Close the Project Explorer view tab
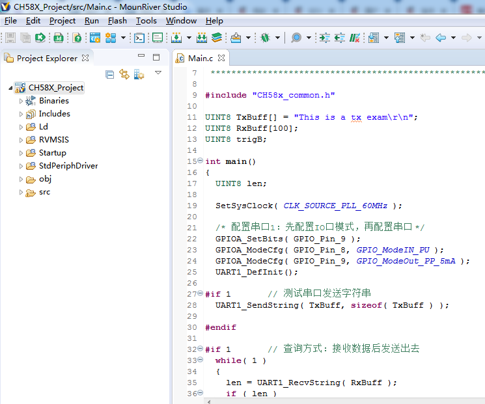 click(85, 58)
